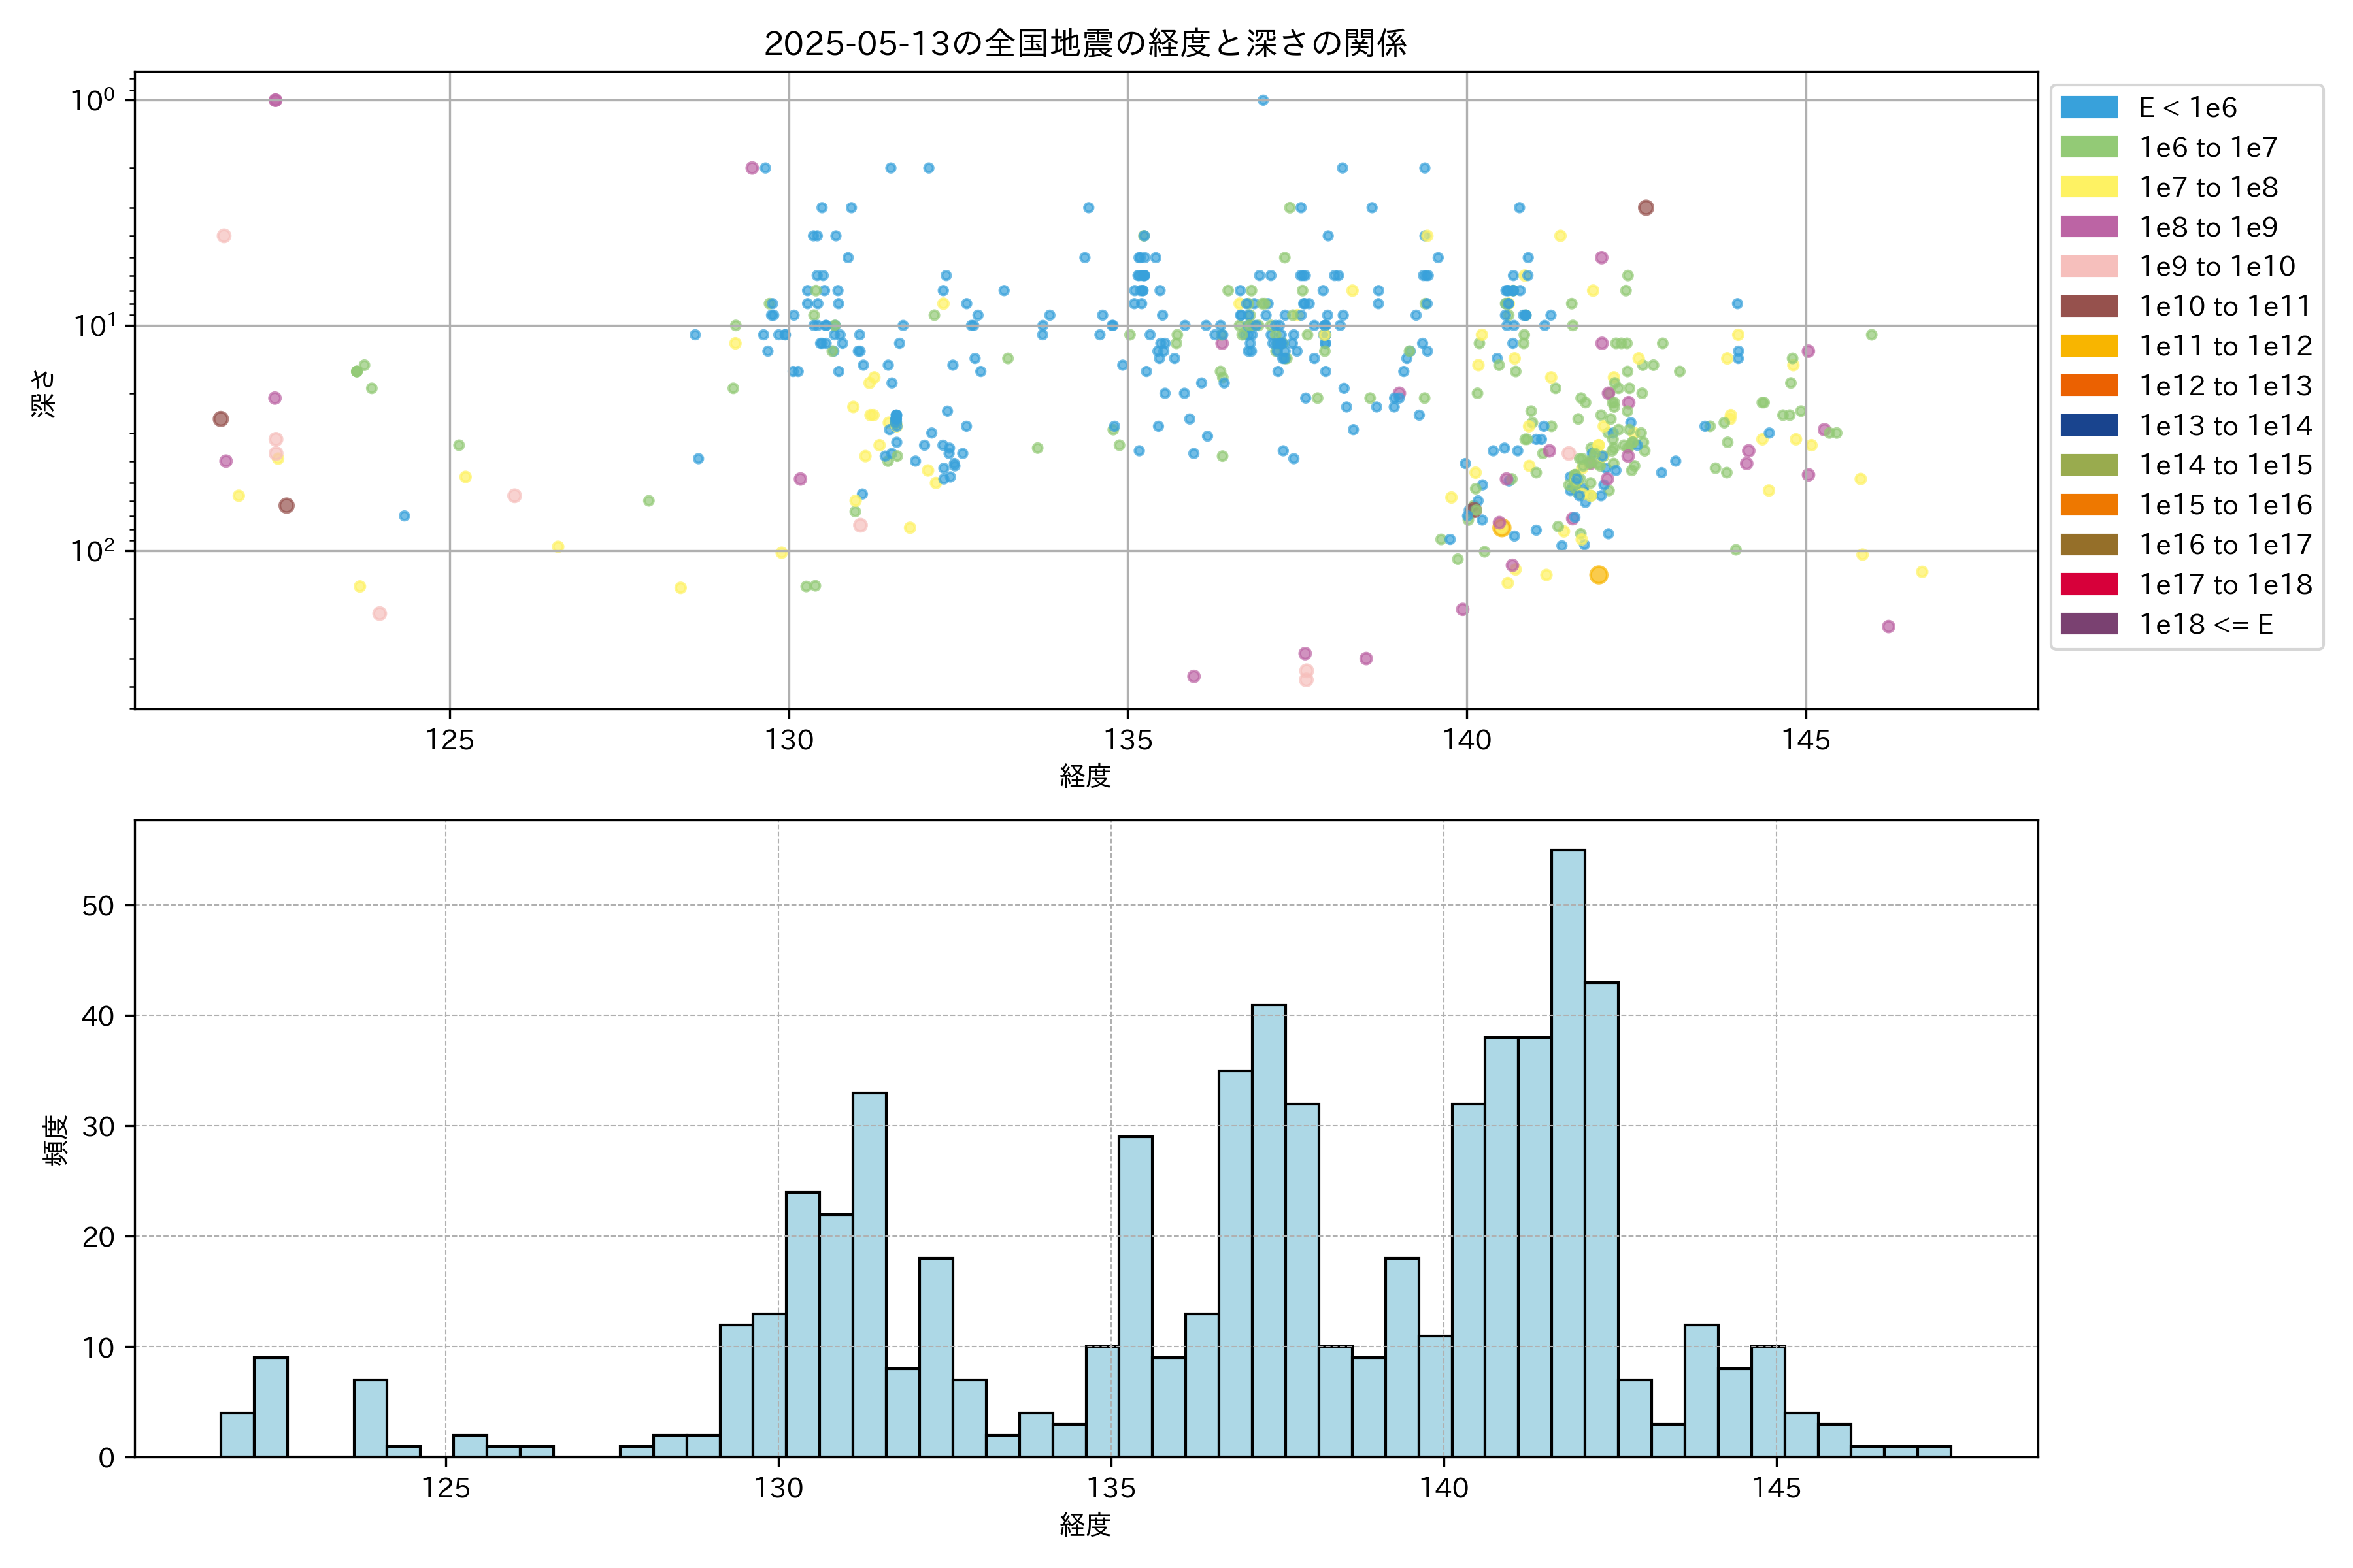Click the purple scatter point at depth 10⁰
Viewport: 2353px width, 1568px height.
275,100
